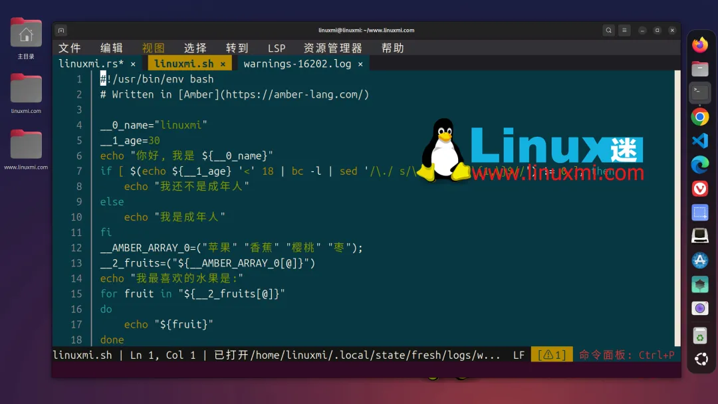Click line number 12 in gutter
This screenshot has height=404, width=718.
76,248
